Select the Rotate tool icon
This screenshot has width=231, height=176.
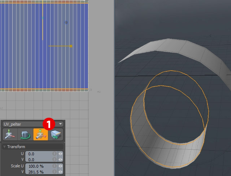coord(25,134)
